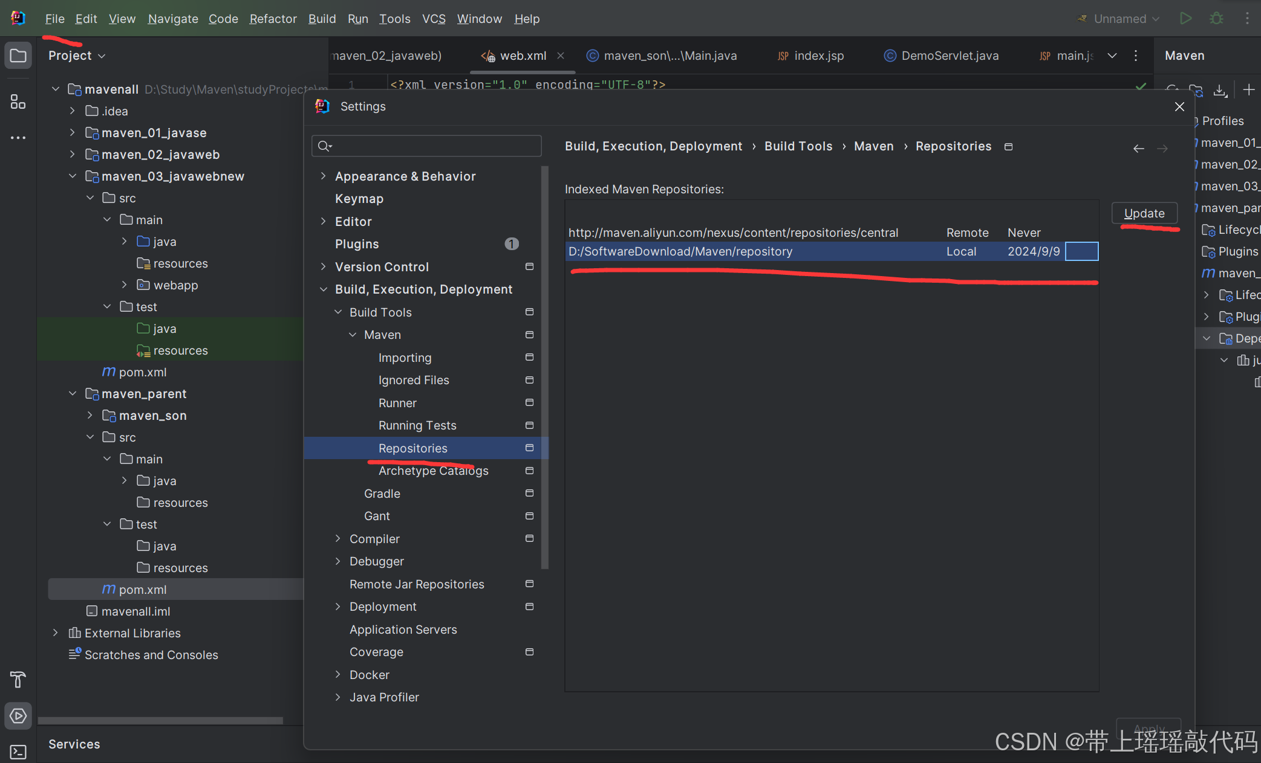
Task: Click the Build hammer icon in sidebar
Action: tap(18, 680)
